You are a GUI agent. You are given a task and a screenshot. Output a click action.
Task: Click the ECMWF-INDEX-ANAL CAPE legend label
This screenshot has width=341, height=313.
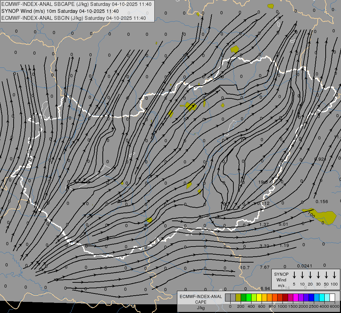click(201, 299)
